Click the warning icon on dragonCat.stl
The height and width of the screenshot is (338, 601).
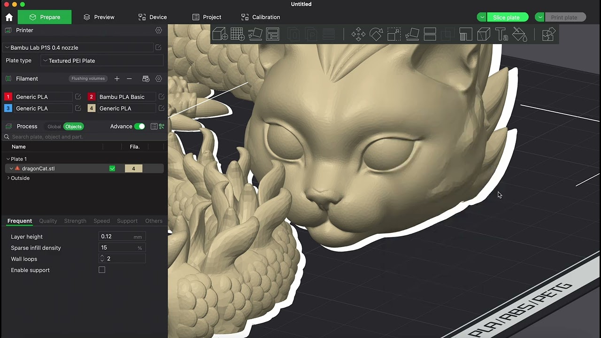(x=17, y=168)
